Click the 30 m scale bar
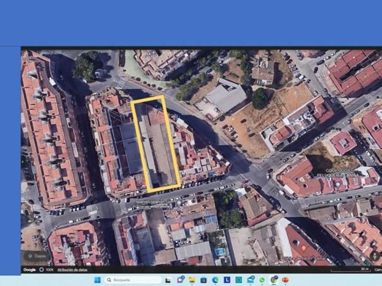This screenshot has width=382, height=286. click(x=365, y=270)
